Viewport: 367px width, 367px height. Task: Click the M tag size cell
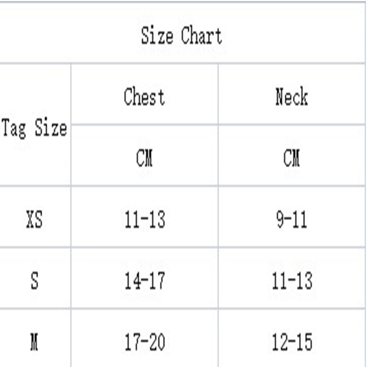[34, 342]
